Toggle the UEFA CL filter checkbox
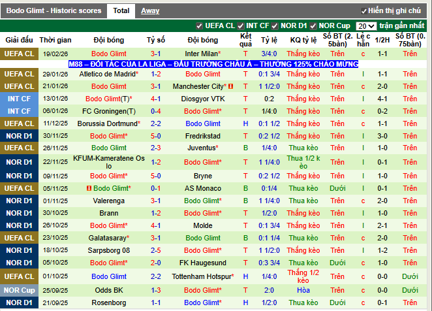Image resolution: width=432 pixels, height=311 pixels. [x=200, y=25]
